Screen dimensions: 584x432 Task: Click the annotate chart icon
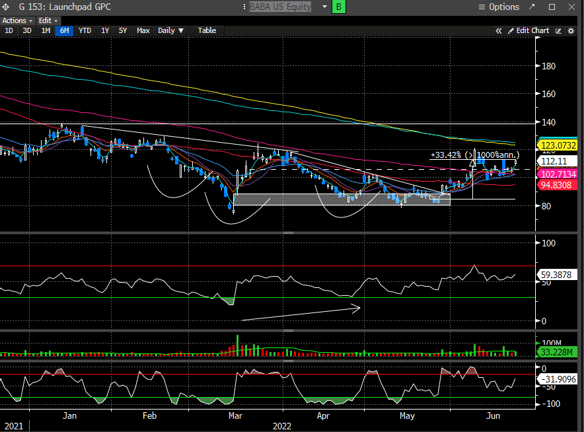click(558, 30)
